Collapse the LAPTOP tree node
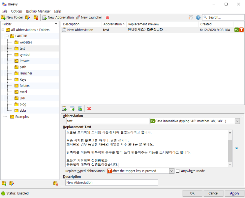 click(x=7, y=36)
